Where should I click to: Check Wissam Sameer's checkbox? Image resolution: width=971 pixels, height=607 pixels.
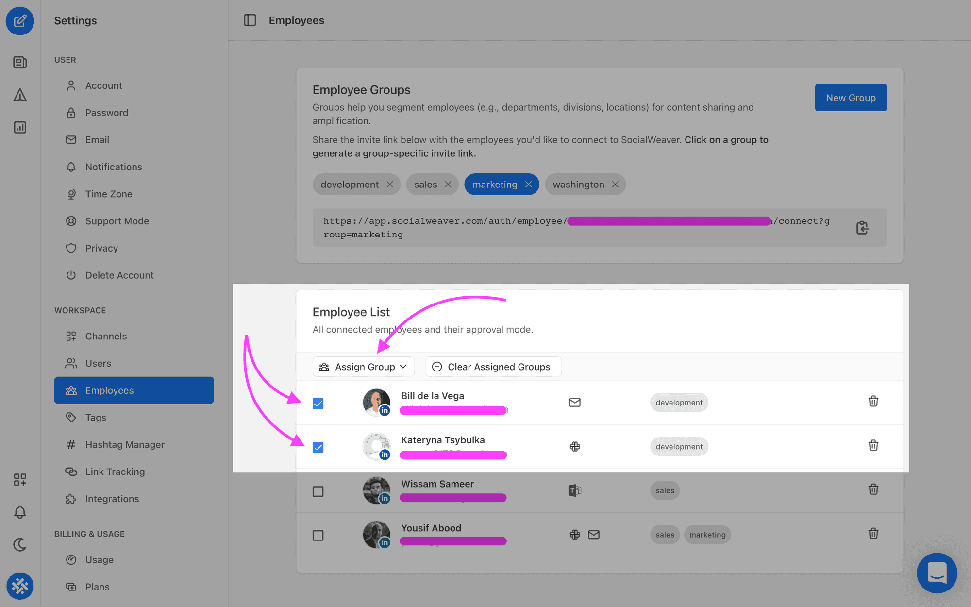tap(318, 491)
